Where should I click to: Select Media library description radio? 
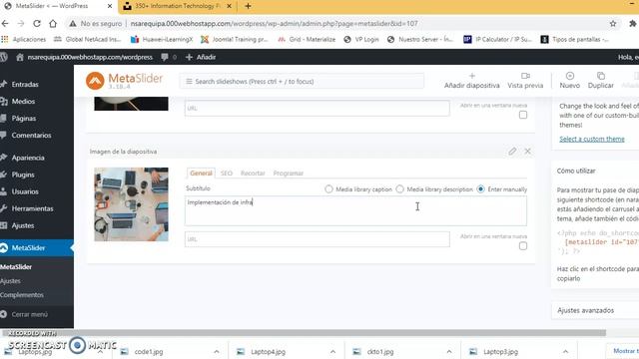tap(399, 189)
